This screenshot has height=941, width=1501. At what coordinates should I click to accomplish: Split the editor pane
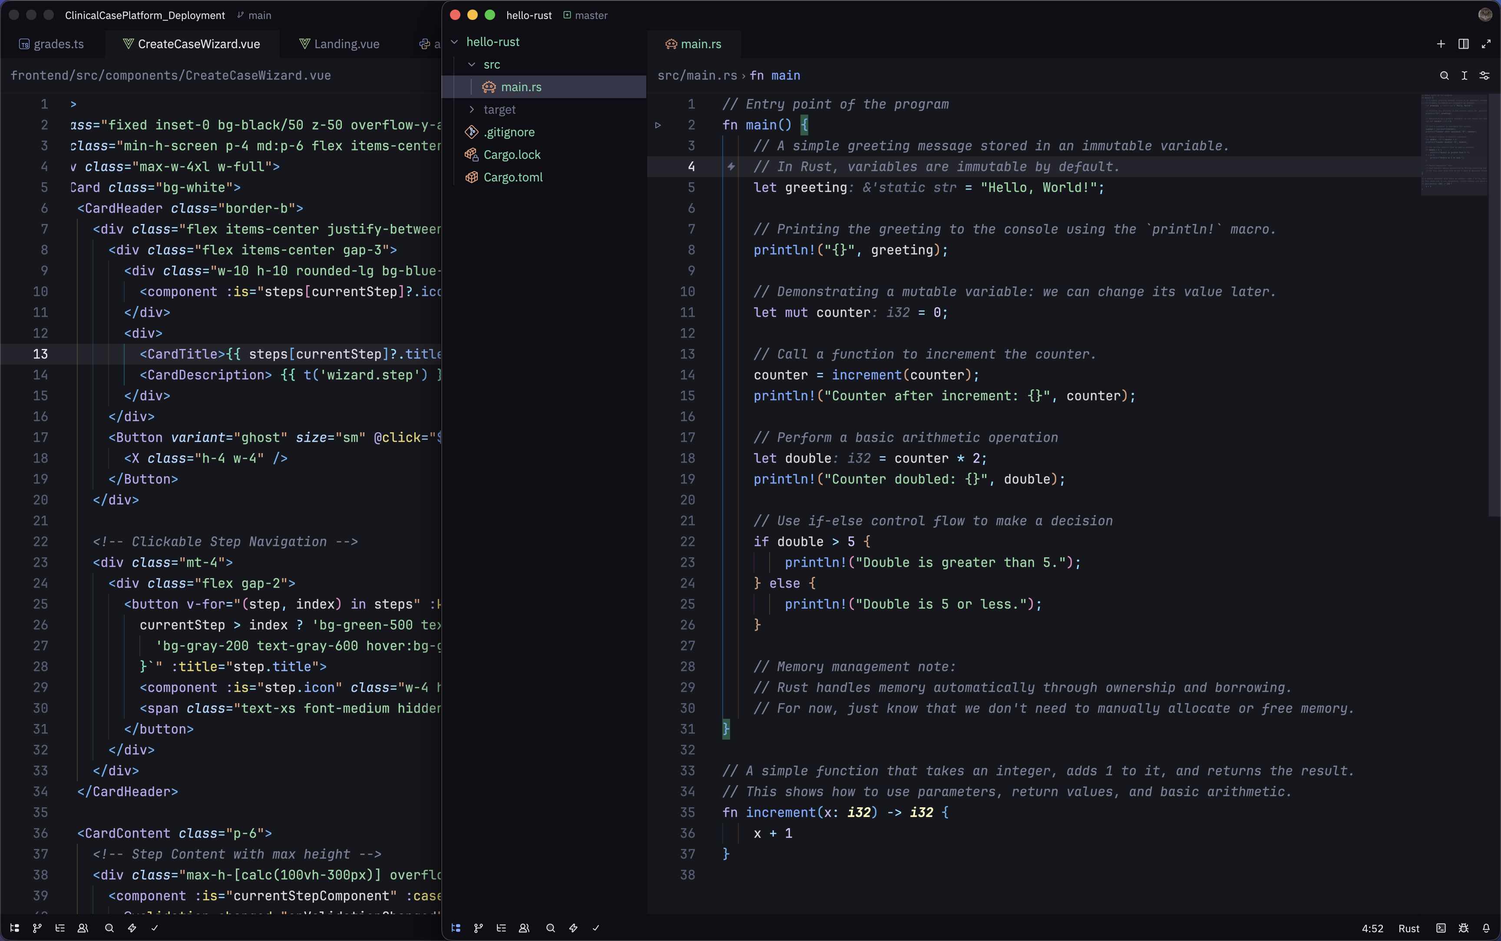1464,43
